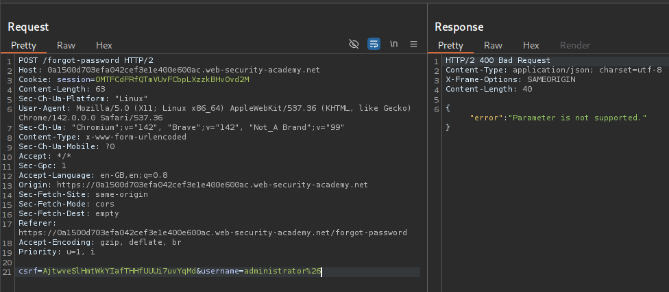Screen dimensions: 669x292
Task: Open the Hex tab in Request panel
Action: tap(104, 45)
